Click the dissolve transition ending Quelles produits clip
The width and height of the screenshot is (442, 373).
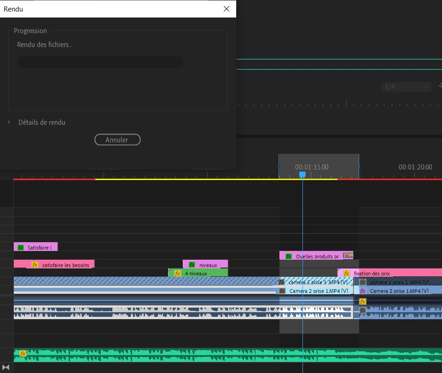coord(348,256)
